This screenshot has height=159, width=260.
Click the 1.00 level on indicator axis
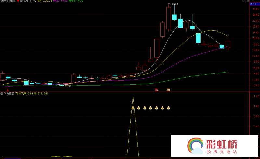[256, 106]
